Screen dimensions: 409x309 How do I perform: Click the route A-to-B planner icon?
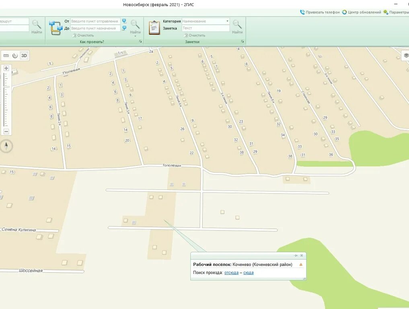(56, 28)
